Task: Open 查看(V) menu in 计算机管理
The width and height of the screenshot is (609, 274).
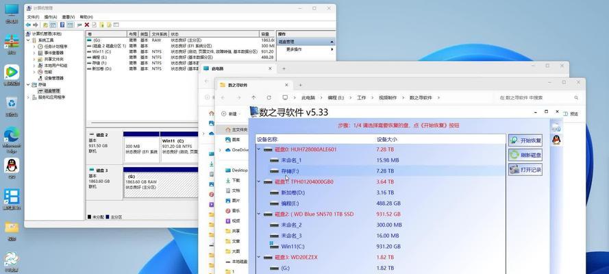Action: click(68, 17)
